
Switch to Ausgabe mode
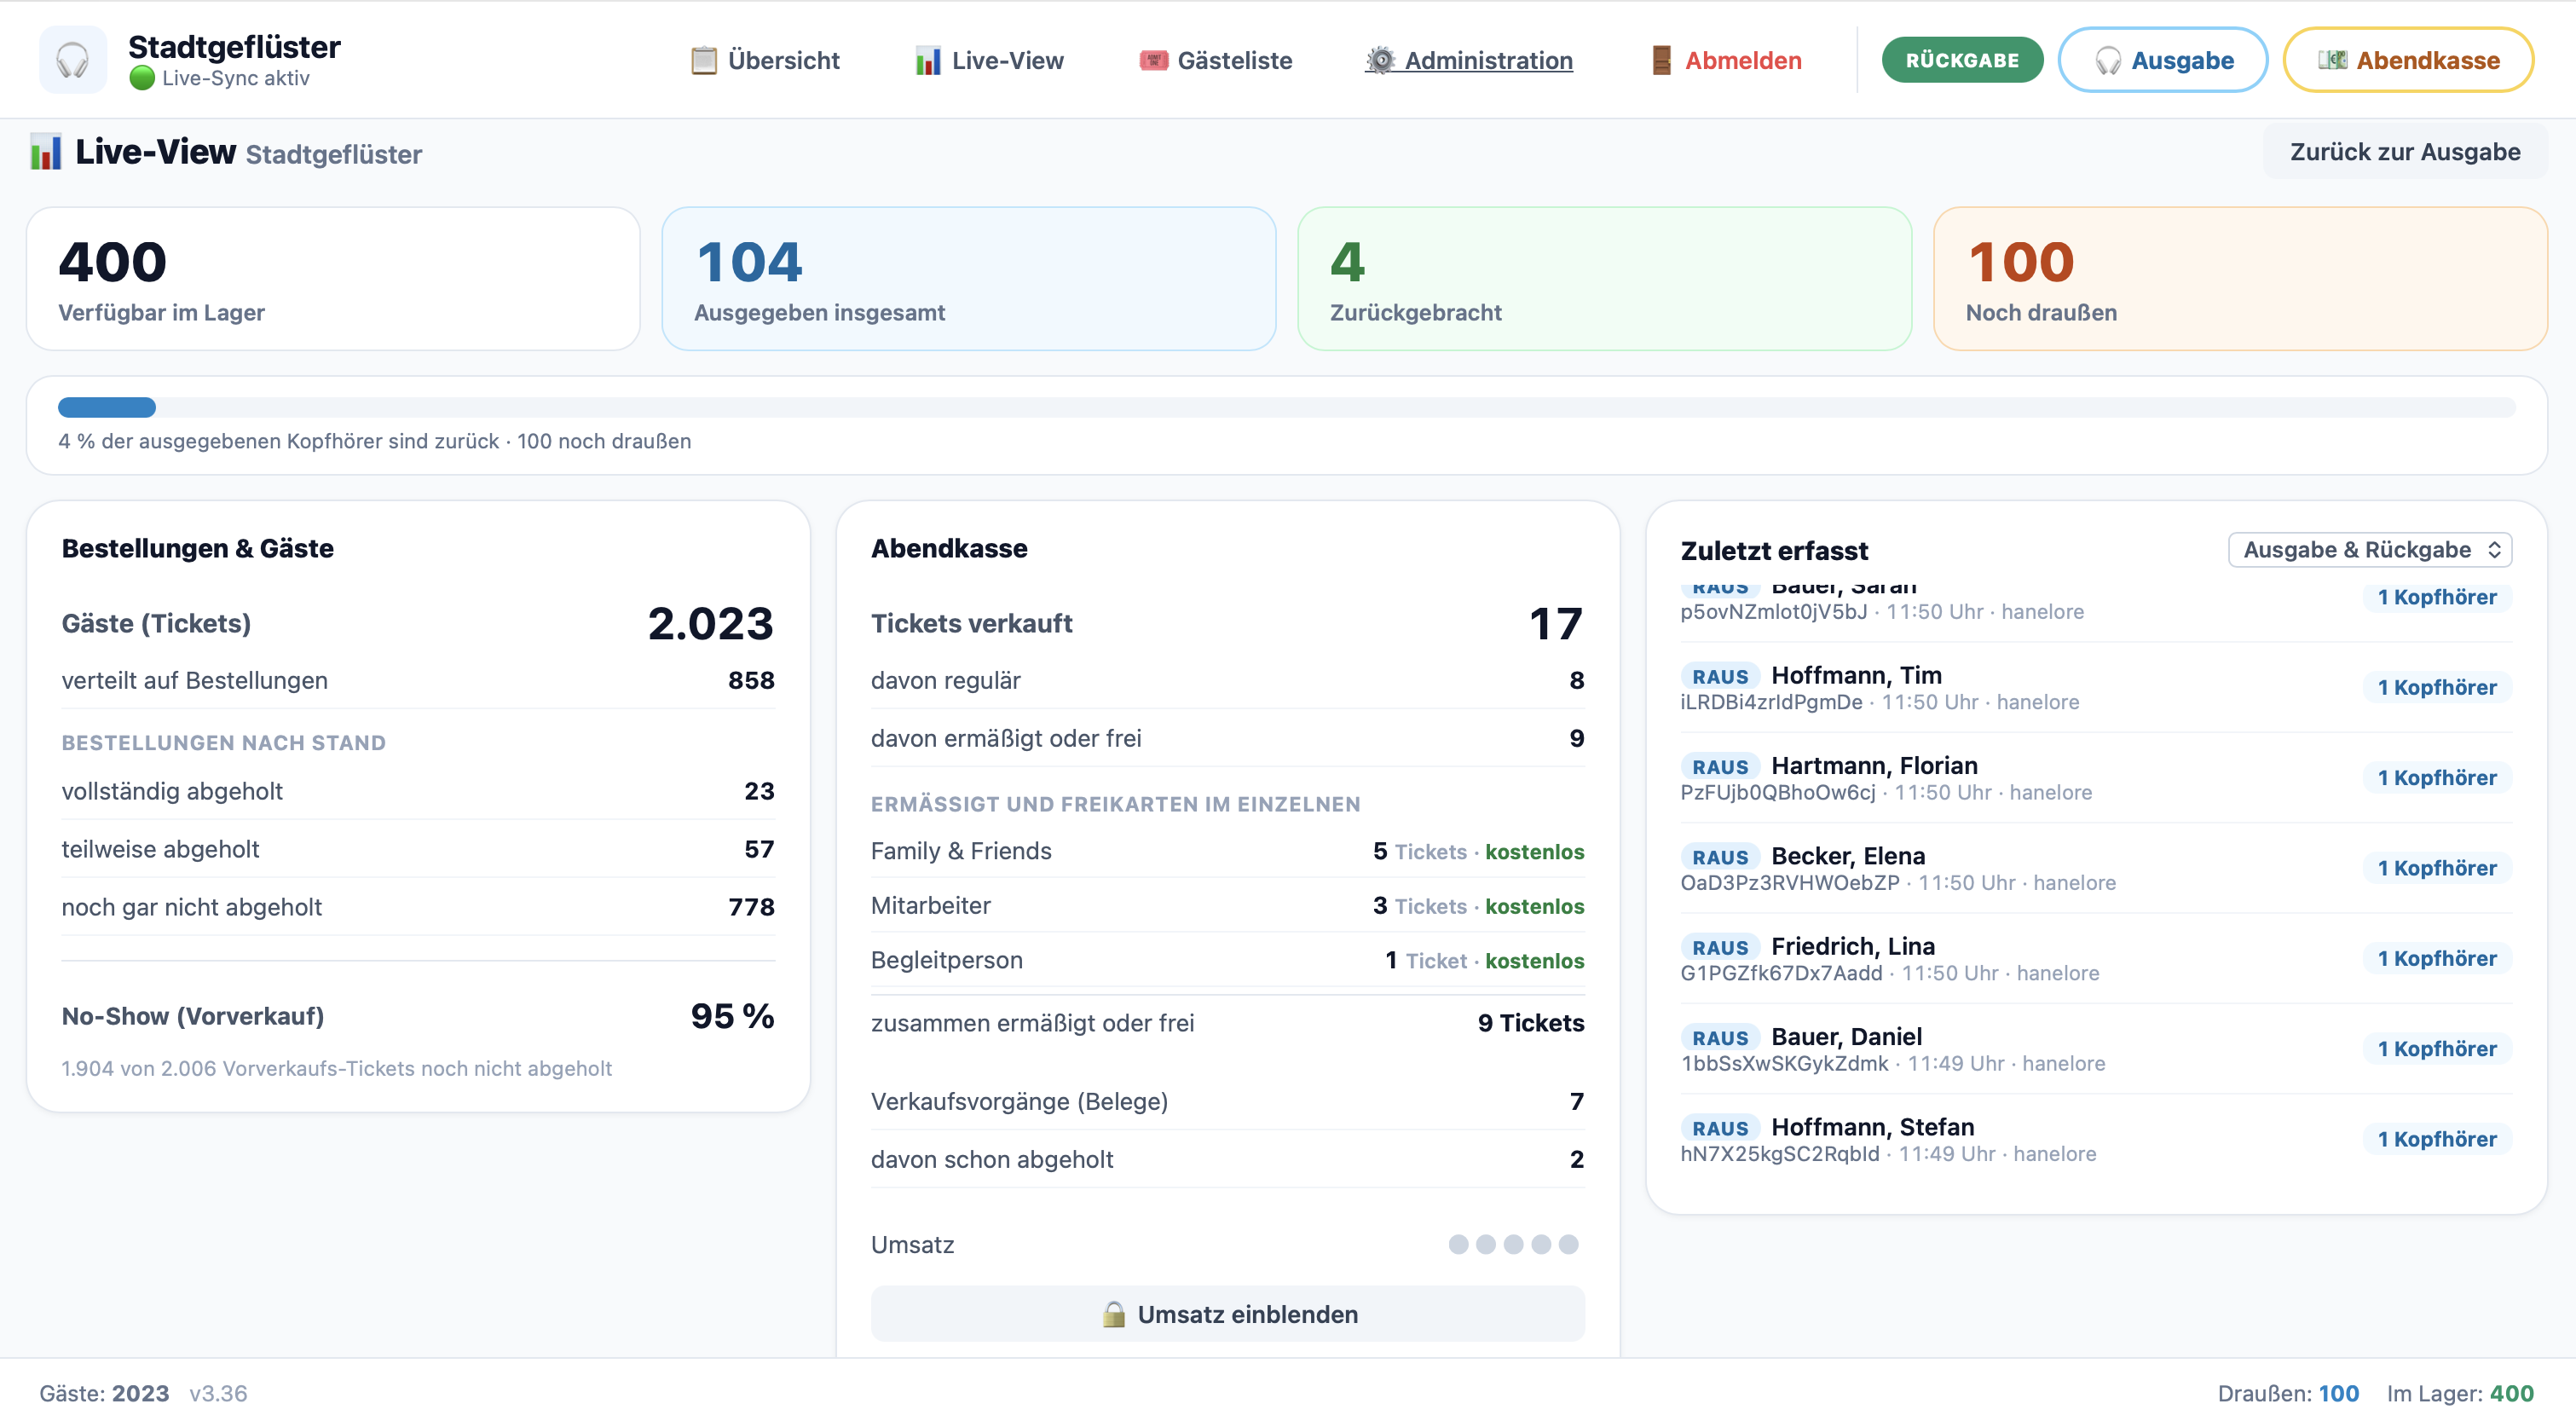(x=2163, y=60)
